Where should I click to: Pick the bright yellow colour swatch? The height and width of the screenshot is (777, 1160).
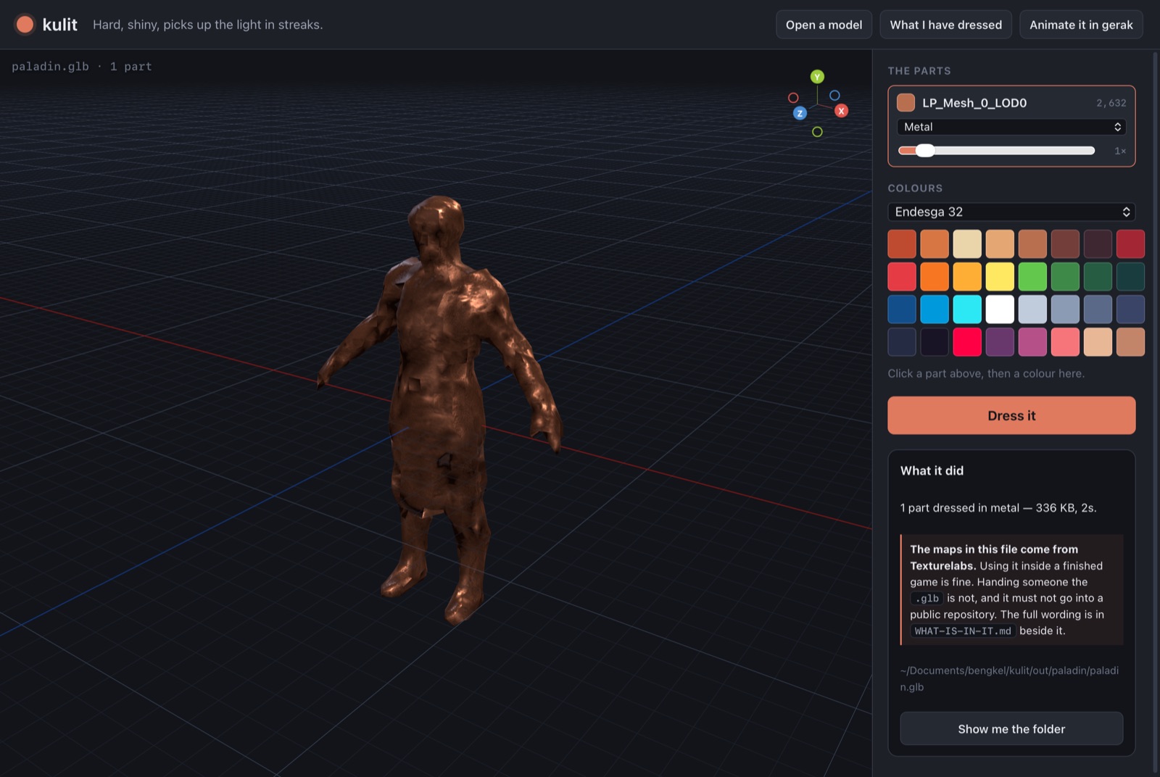1000,277
